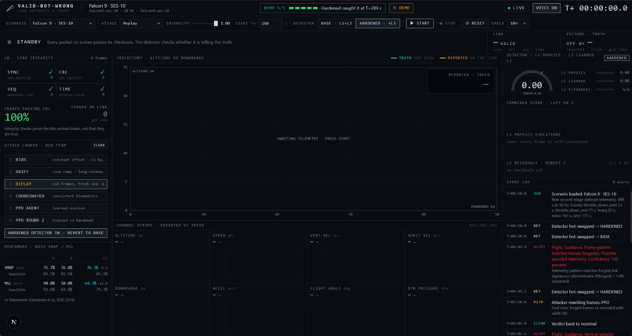Select the HARDENED +L3 detector option
The height and width of the screenshot is (336, 632).
click(378, 23)
